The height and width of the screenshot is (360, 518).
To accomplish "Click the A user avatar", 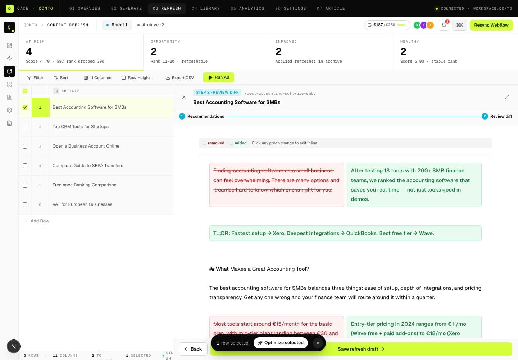I will (430, 25).
